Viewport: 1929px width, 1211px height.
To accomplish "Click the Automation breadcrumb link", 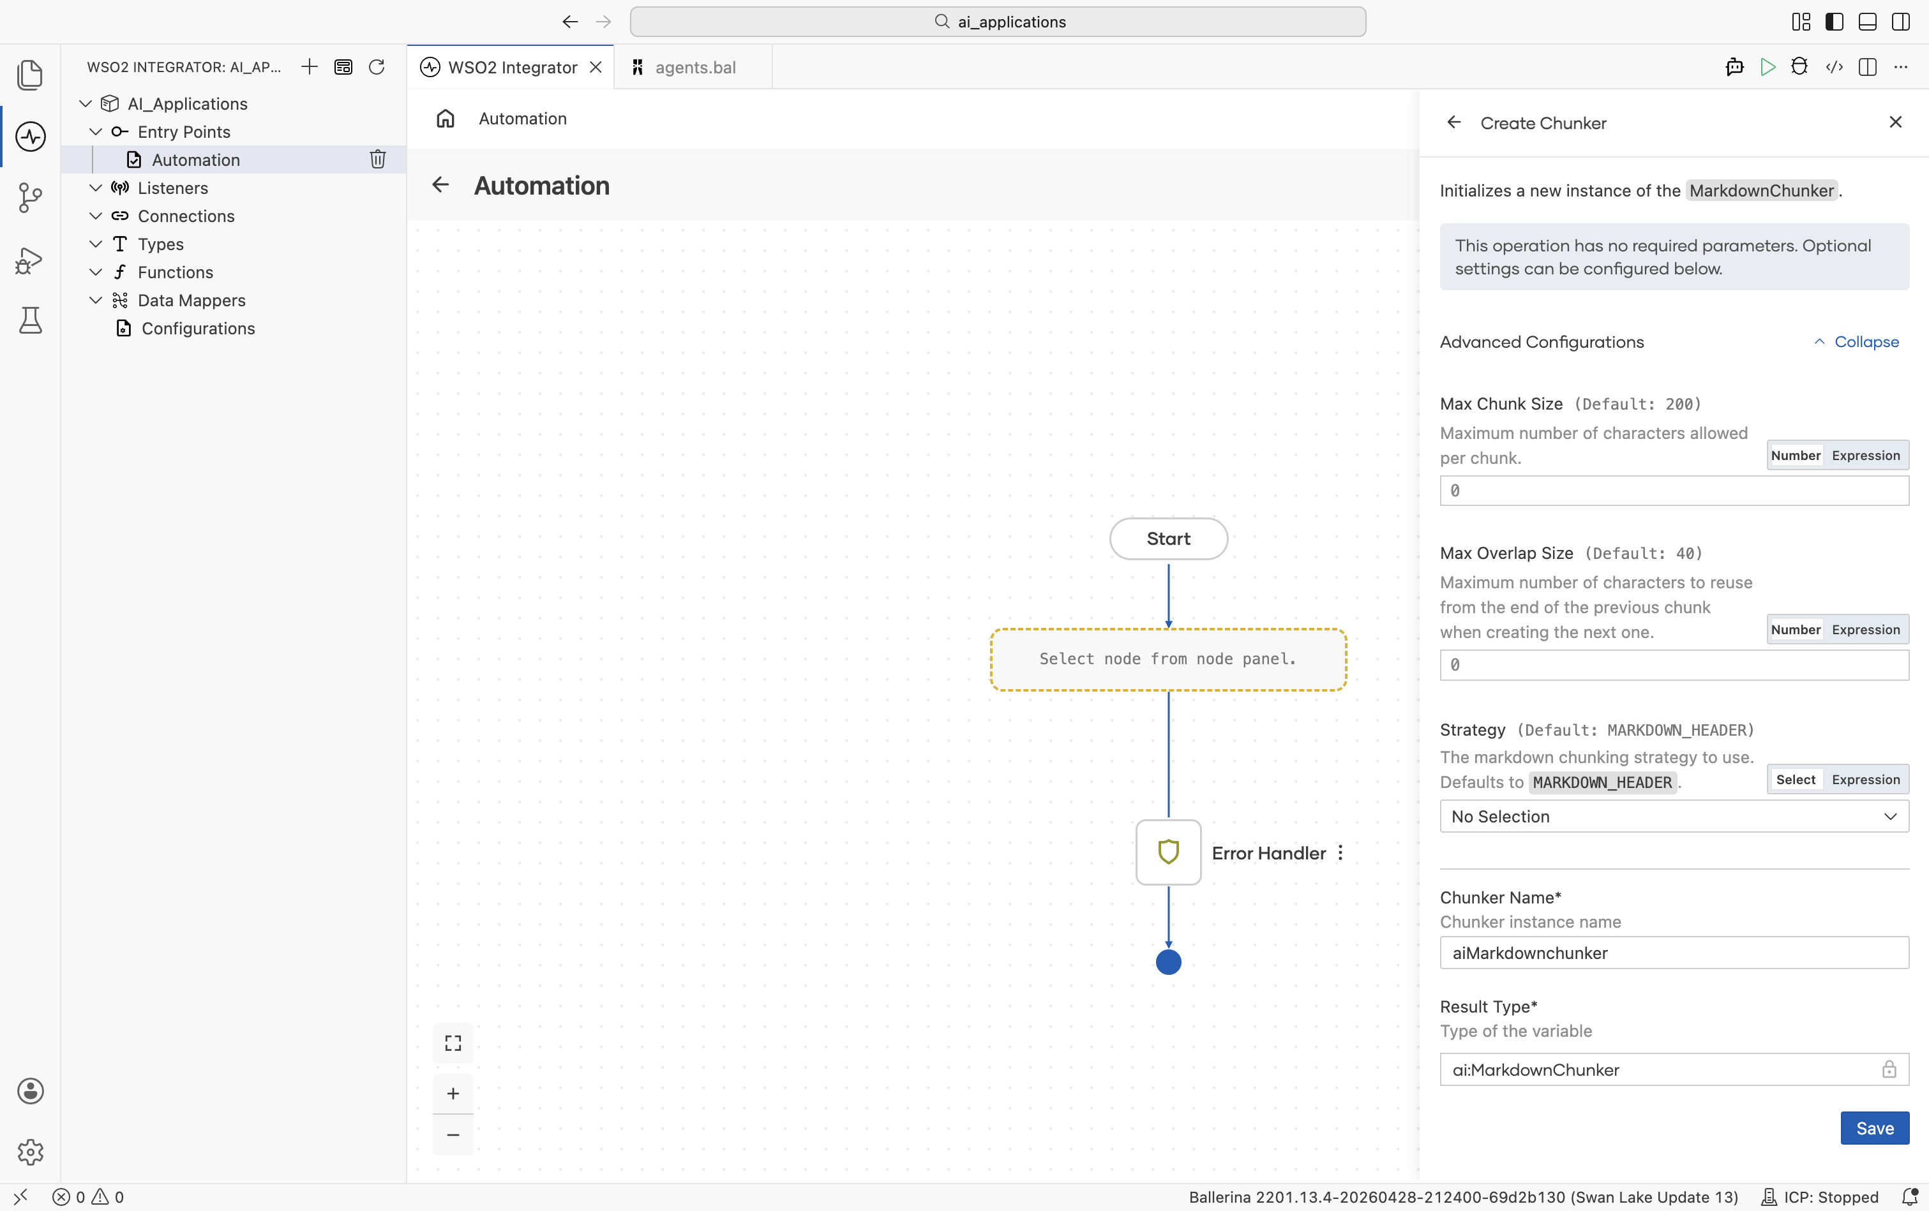I will pos(522,119).
